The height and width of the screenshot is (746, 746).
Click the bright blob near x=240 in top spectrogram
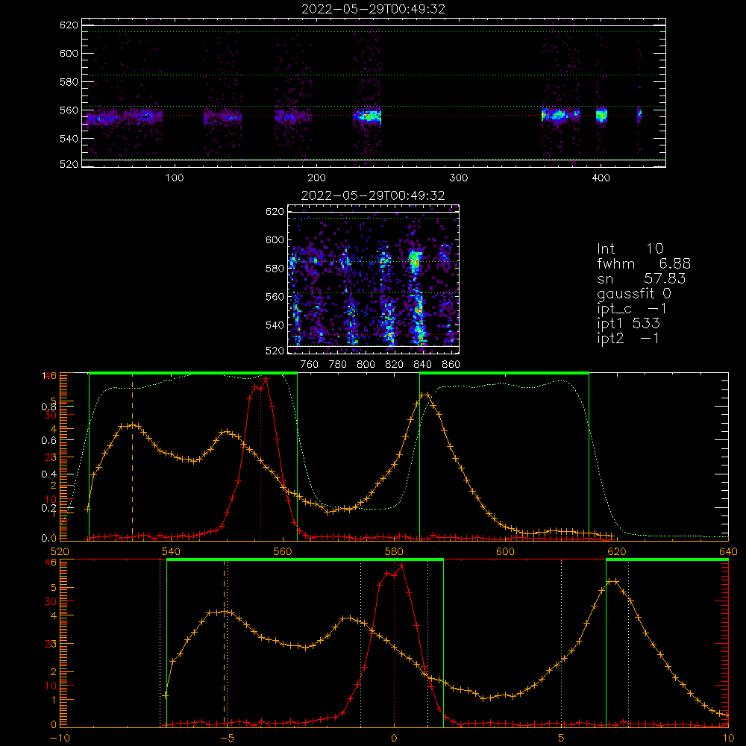(369, 115)
